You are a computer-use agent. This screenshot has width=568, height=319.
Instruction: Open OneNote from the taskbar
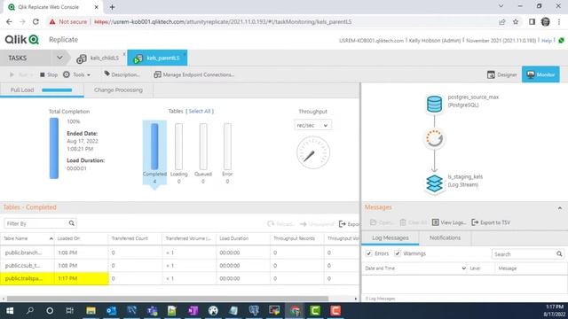pyautogui.click(x=193, y=311)
